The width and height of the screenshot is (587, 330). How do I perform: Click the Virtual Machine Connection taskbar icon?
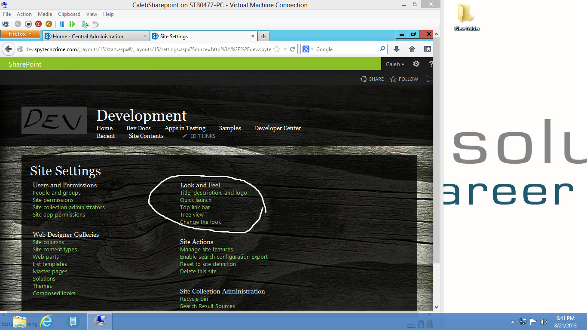(x=100, y=321)
